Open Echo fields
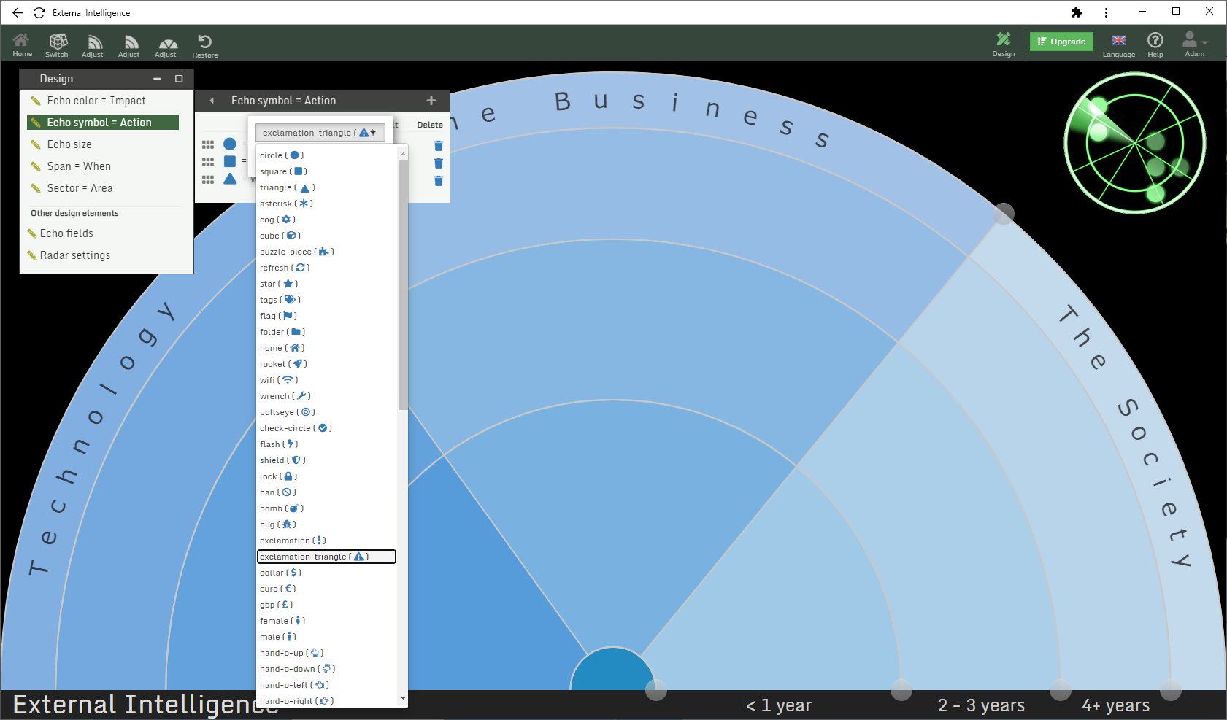 pyautogui.click(x=66, y=233)
